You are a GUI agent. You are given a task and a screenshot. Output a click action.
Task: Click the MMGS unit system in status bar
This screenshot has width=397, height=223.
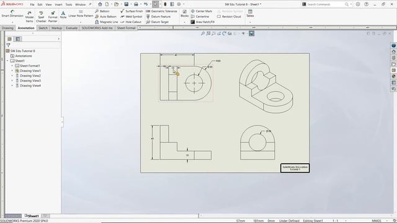[x=377, y=221]
